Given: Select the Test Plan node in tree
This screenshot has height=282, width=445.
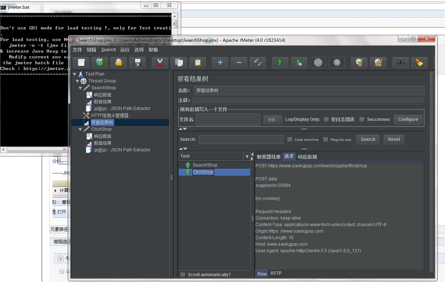Looking at the screenshot, I should (x=95, y=74).
